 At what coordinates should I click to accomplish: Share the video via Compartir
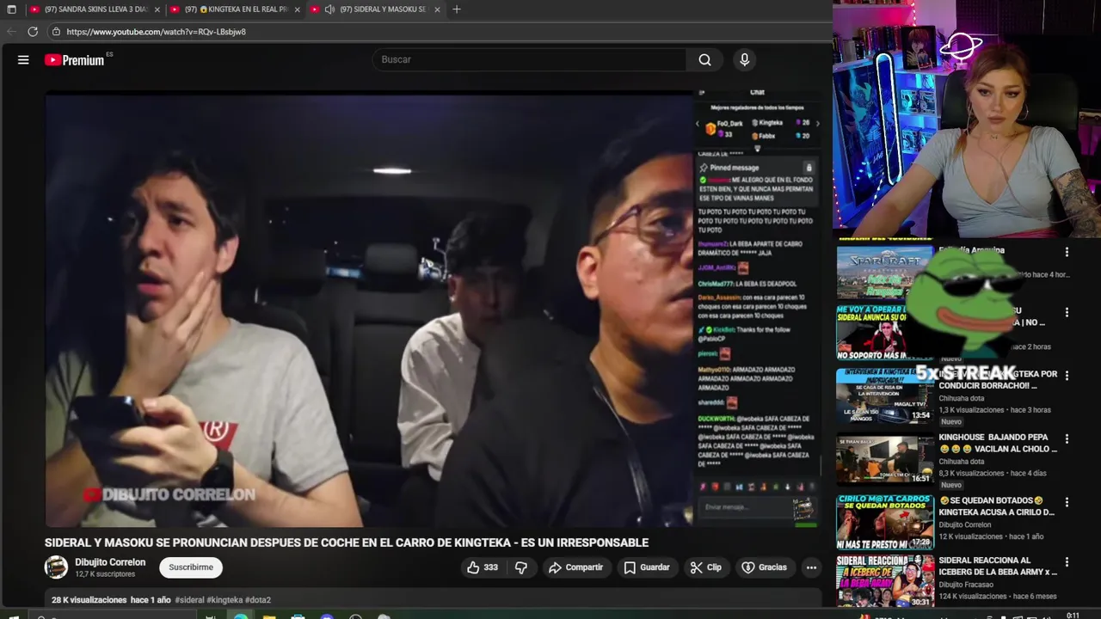(576, 567)
